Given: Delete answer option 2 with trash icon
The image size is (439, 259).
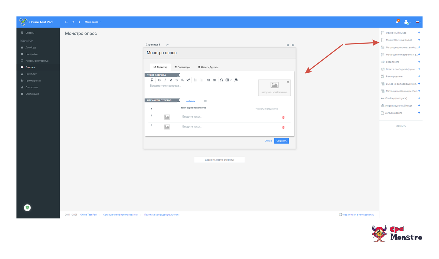Looking at the screenshot, I should pos(283,127).
